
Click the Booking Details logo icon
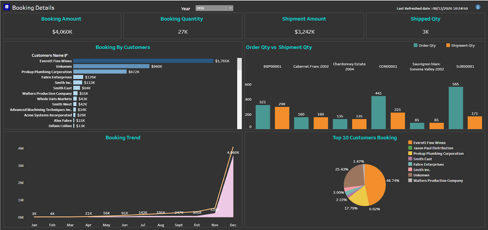coord(7,7)
